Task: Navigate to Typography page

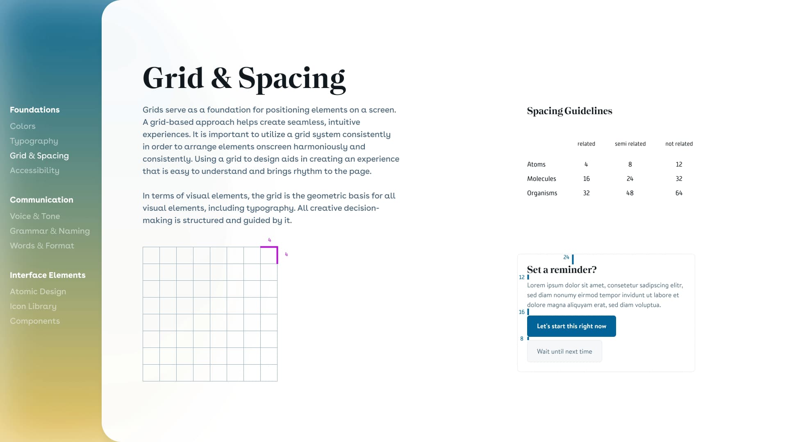Action: pyautogui.click(x=34, y=141)
